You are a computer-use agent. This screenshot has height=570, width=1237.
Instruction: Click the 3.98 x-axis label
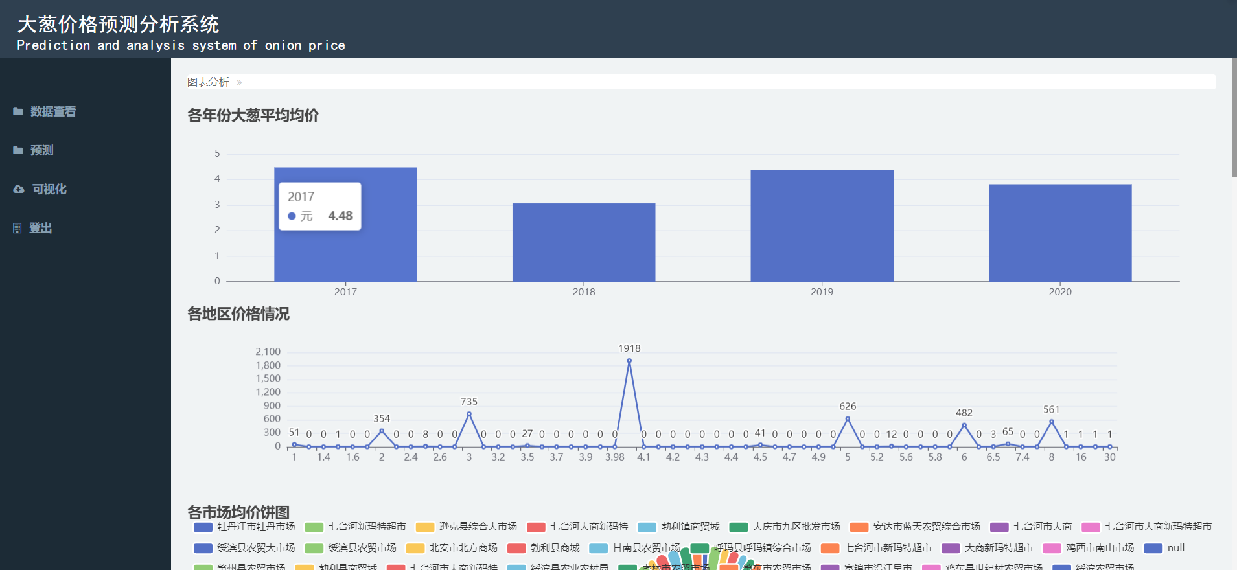[x=615, y=457]
